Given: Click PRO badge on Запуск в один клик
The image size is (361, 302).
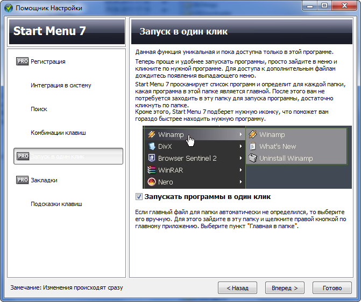Looking at the screenshot, I should 23,156.
